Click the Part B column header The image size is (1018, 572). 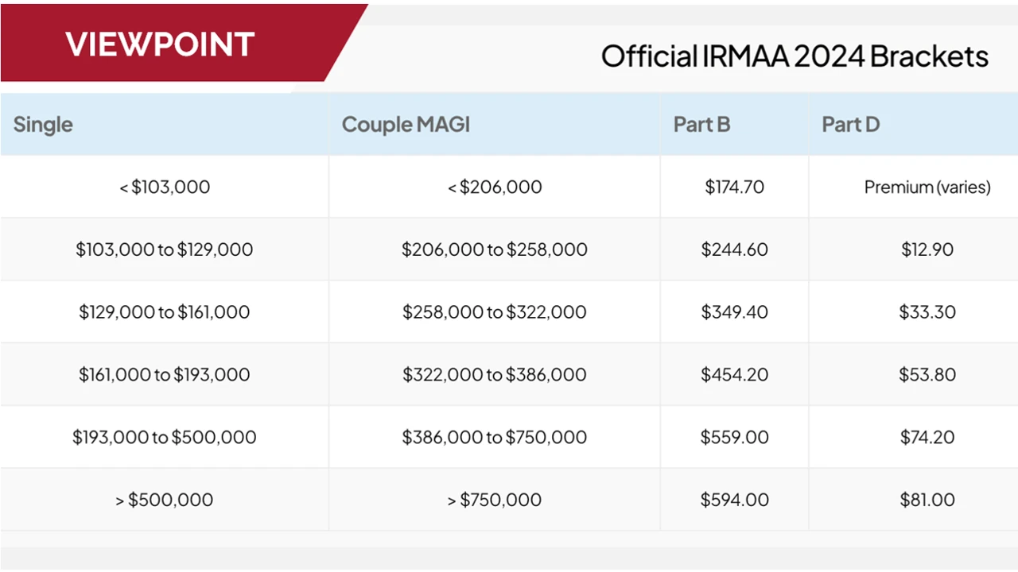tap(701, 125)
